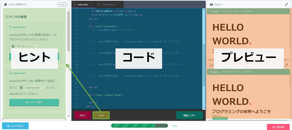292x130 pixels.
Task: Click the スライドを見る button
Action: click(x=15, y=126)
